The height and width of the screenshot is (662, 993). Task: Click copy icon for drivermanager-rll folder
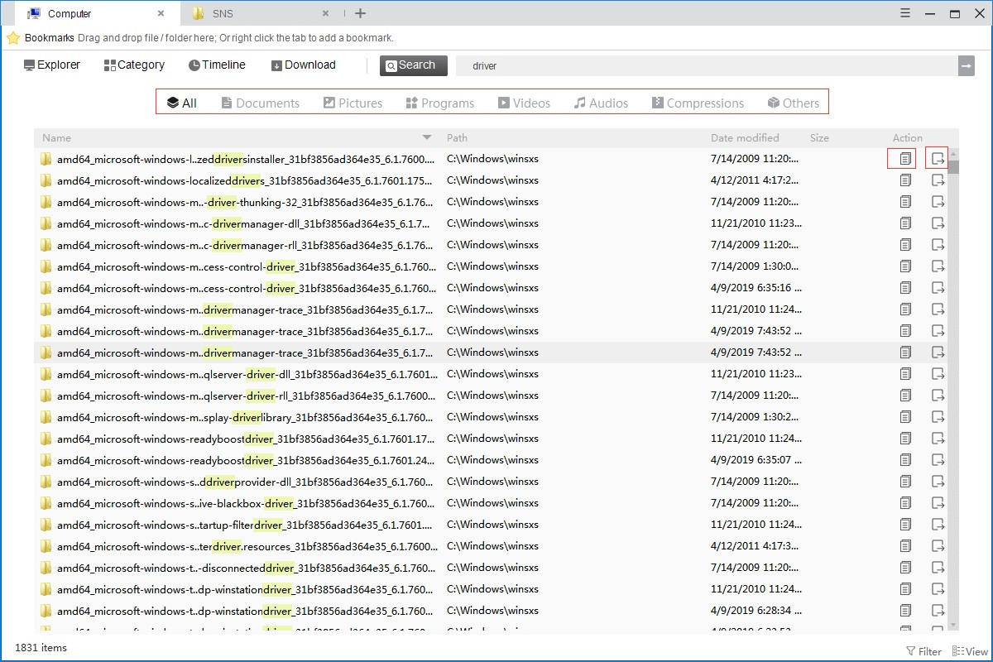(x=905, y=244)
